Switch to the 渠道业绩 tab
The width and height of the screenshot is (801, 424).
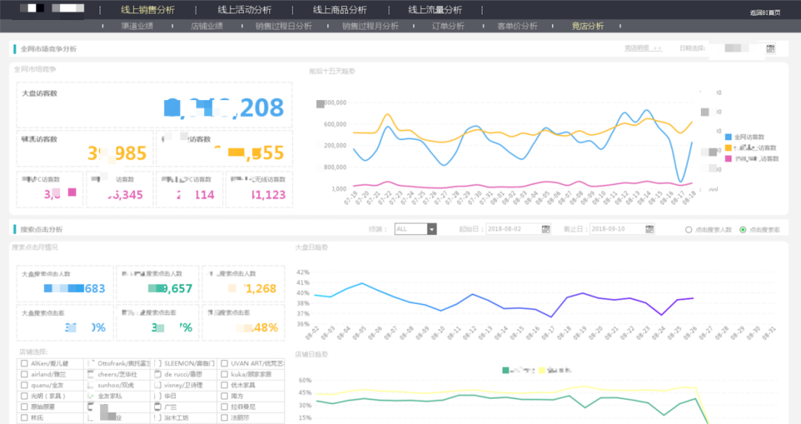point(137,26)
